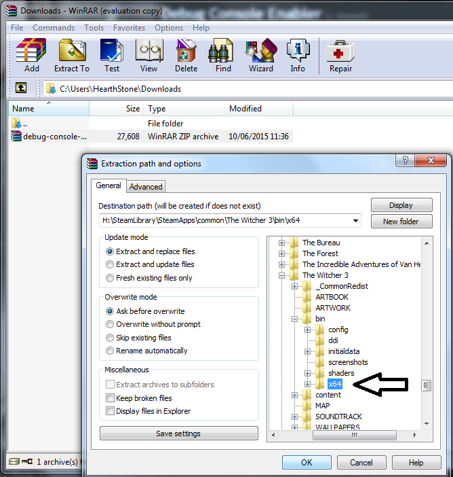Image resolution: width=453 pixels, height=477 pixels.
Task: Open the View toolbar icon
Action: pyautogui.click(x=149, y=50)
